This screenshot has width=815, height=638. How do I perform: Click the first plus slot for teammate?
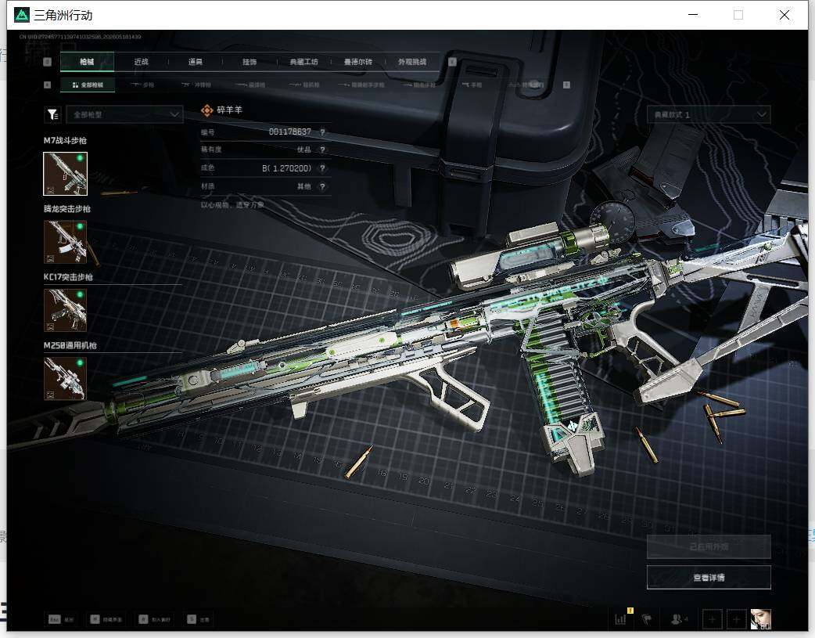(x=712, y=619)
